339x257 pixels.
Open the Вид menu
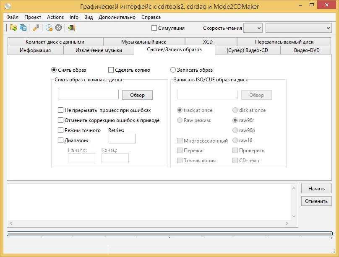89,17
